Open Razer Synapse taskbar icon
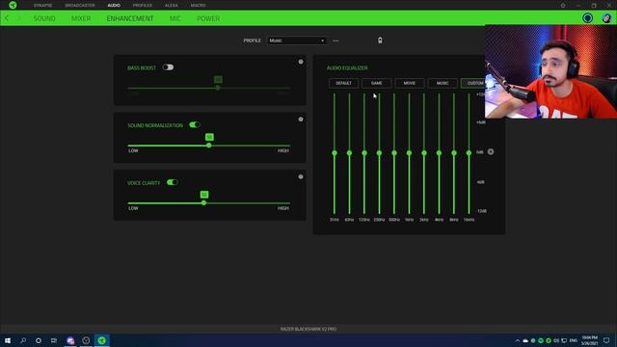This screenshot has height=347, width=617. (101, 340)
